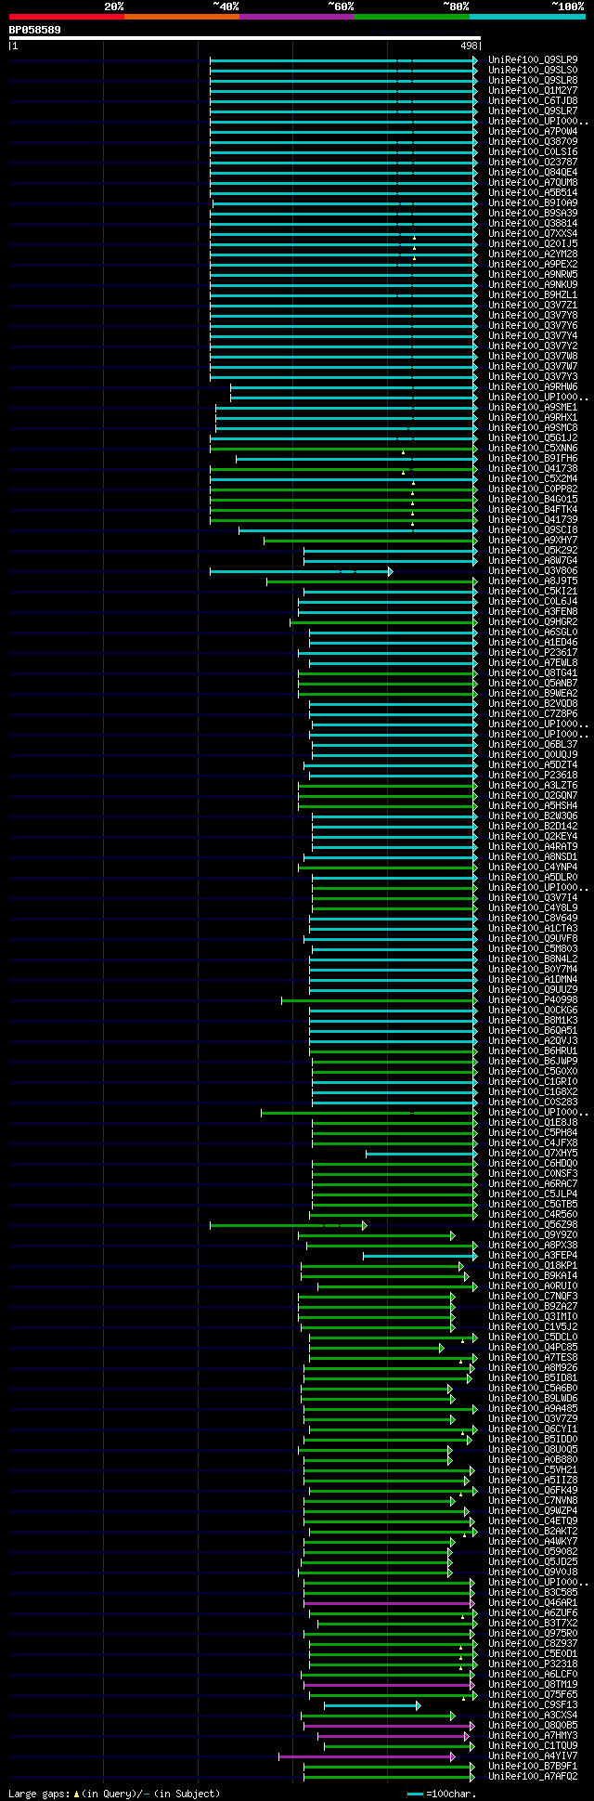
Task: Select hit label UniRef100_P23617
Action: 533,652
